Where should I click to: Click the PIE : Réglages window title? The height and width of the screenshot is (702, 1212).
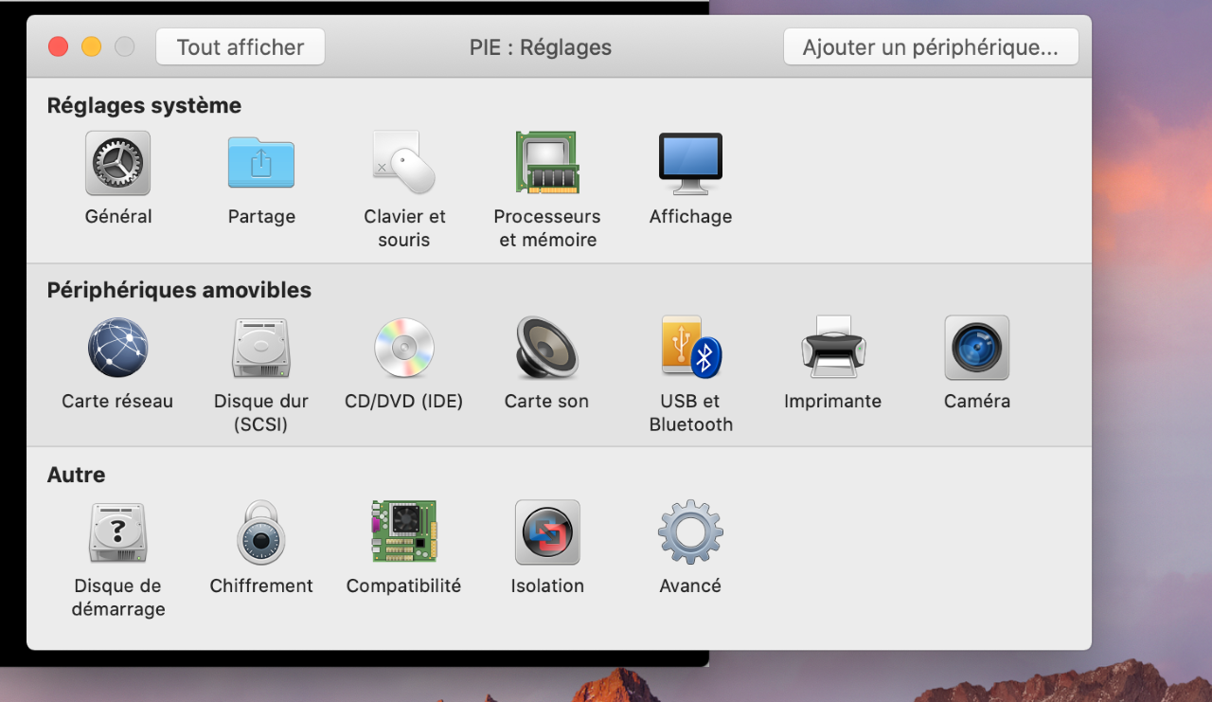(541, 47)
